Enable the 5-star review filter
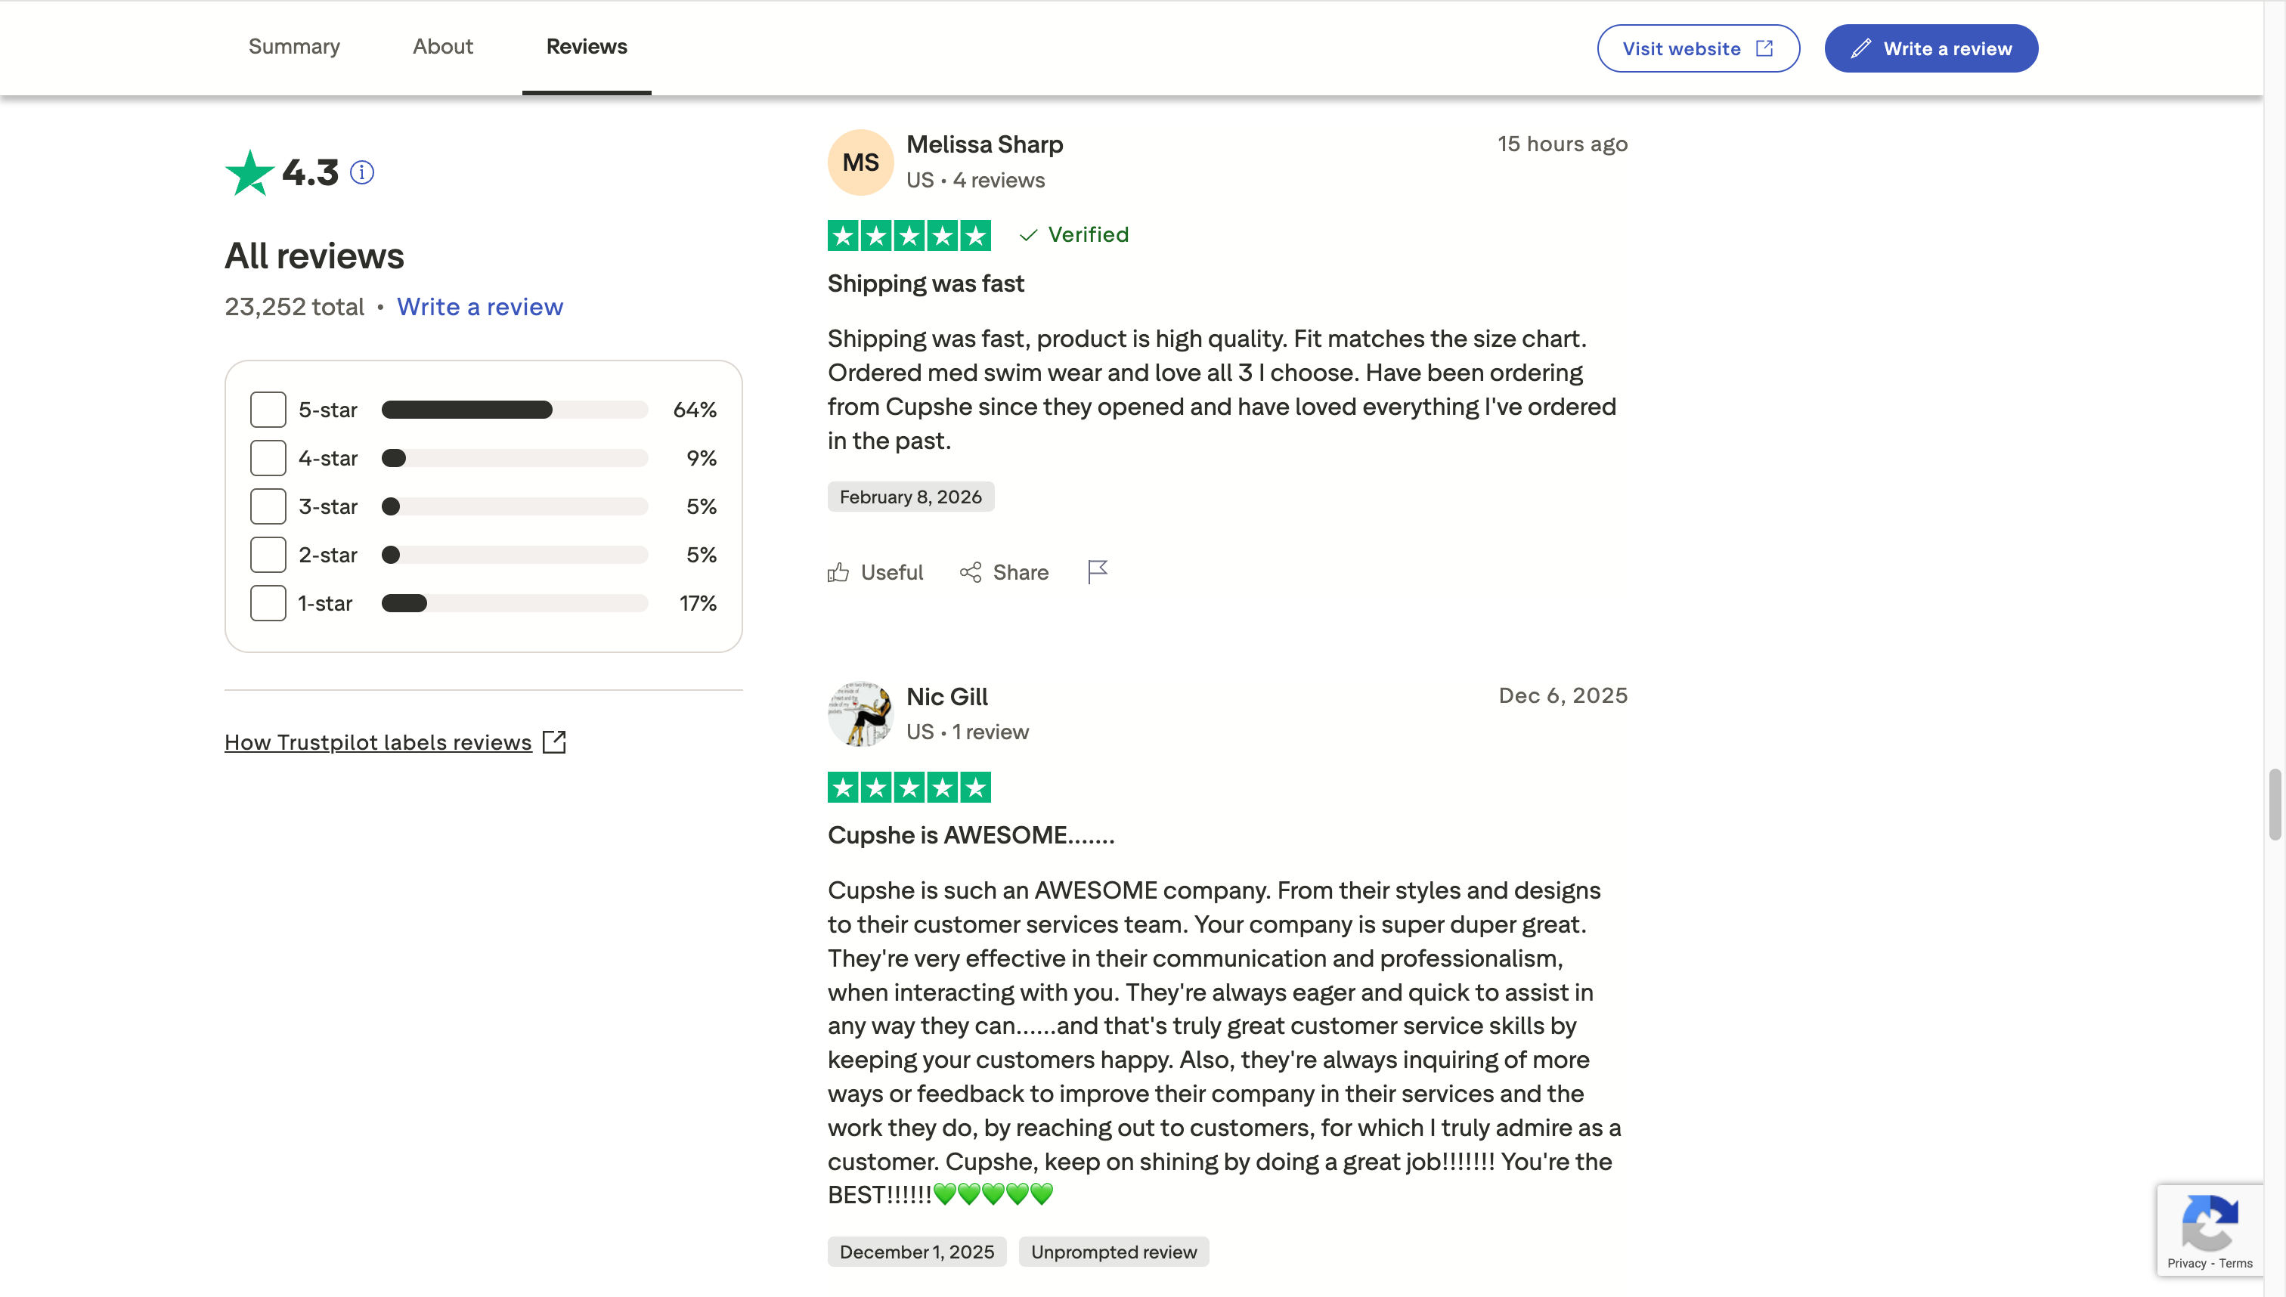 click(x=268, y=409)
